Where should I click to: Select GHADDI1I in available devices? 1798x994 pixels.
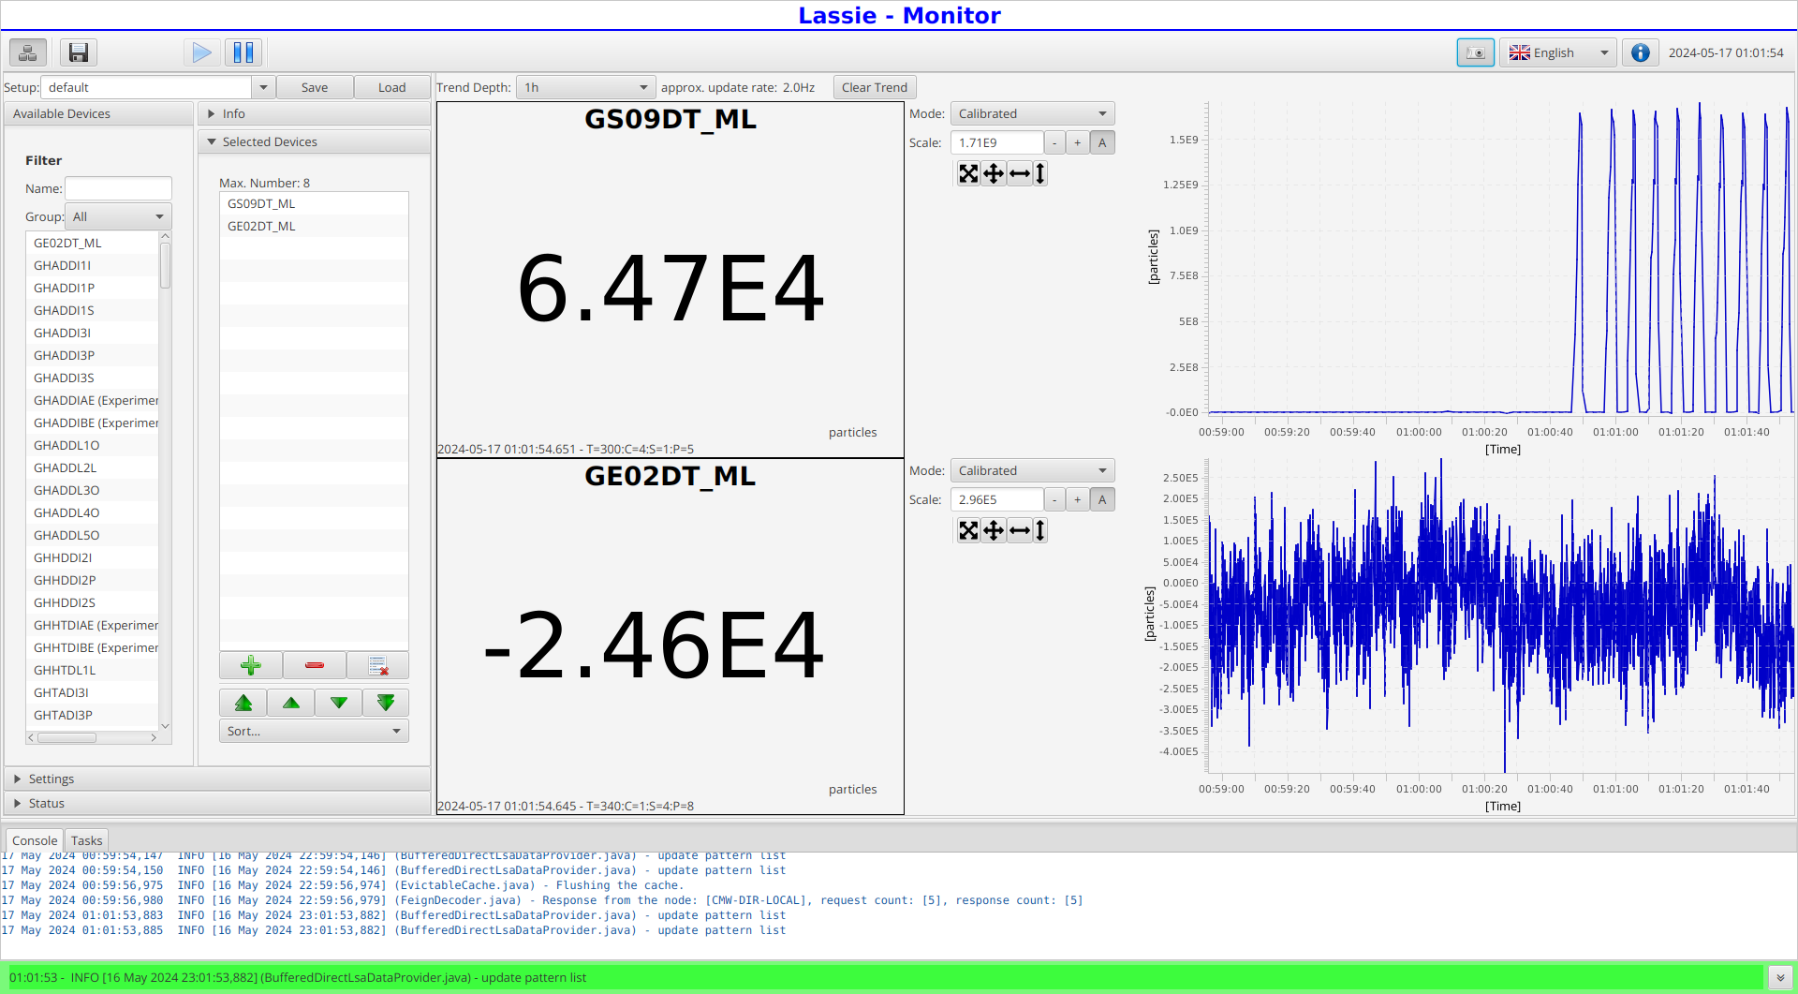93,265
